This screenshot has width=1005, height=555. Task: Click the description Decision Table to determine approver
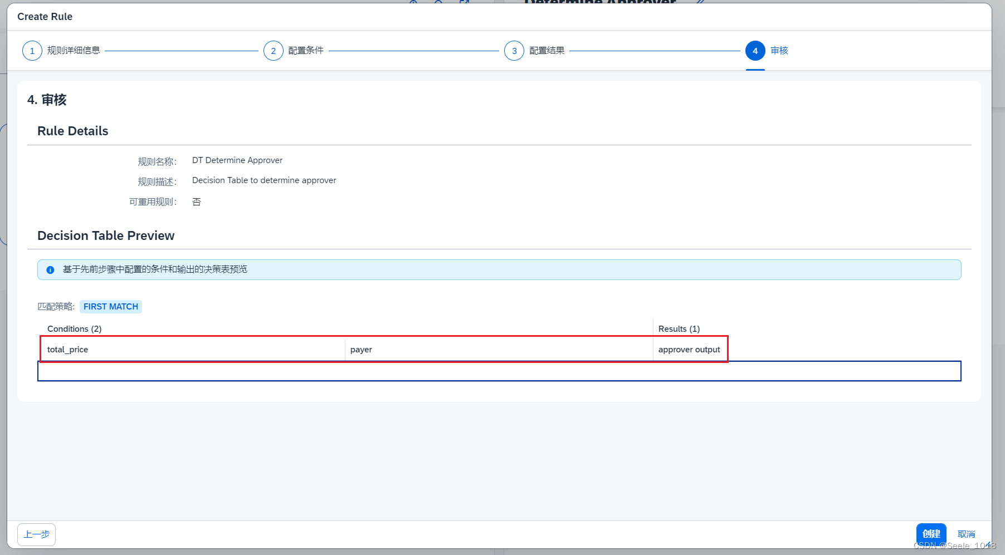pos(264,180)
